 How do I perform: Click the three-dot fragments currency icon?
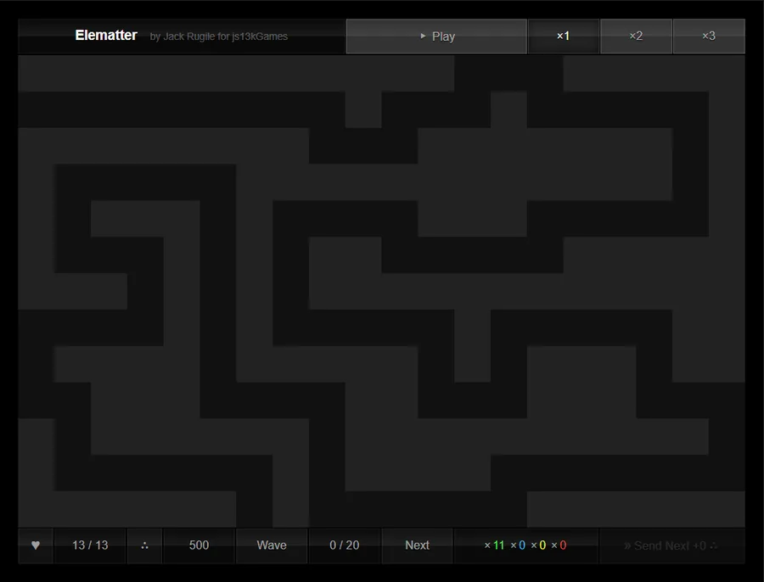pos(144,546)
